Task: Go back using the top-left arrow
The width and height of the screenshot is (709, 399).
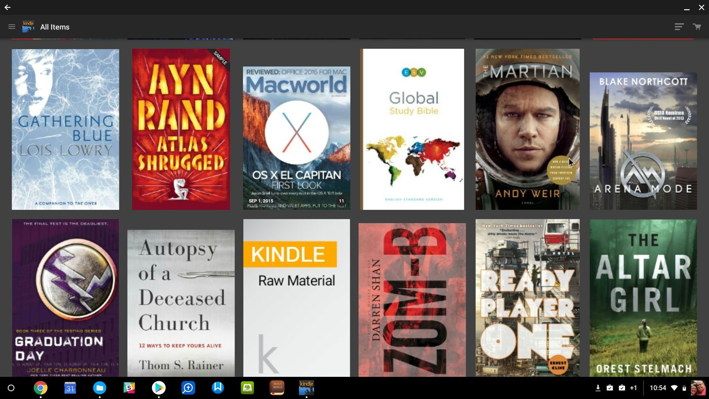Action: tap(7, 7)
